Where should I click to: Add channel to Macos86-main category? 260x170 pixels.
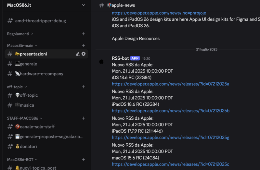pos(84,45)
